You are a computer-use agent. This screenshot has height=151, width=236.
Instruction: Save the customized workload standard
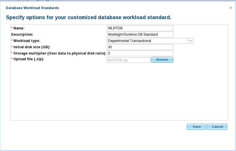[196, 127]
